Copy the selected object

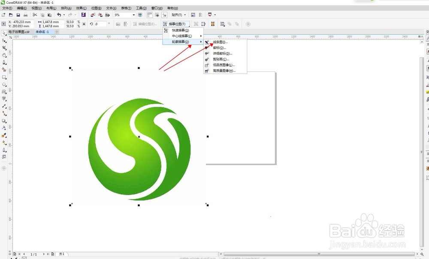point(42,15)
